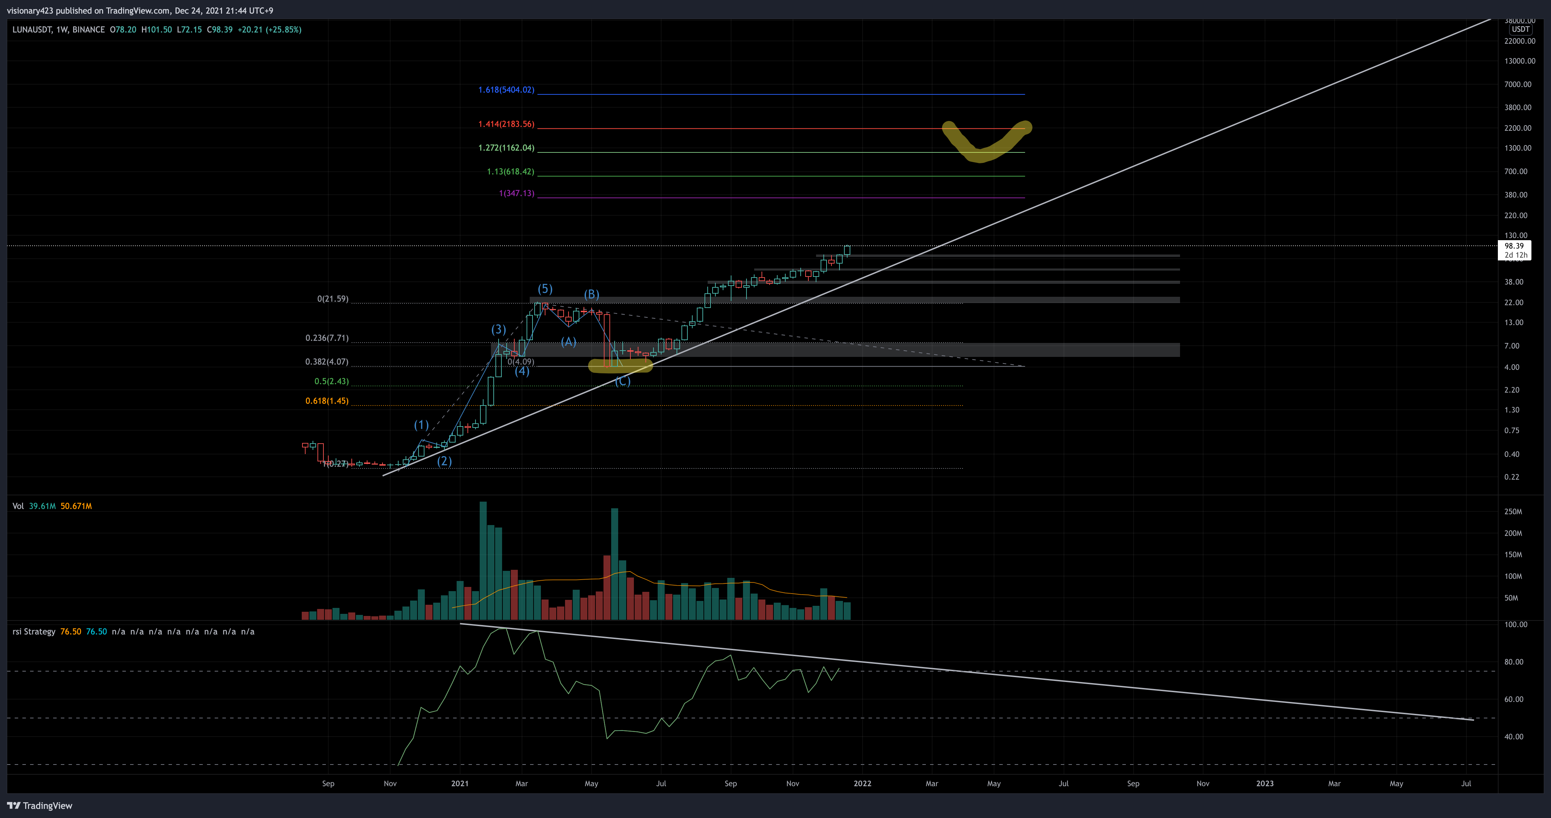Click the yellow highlight at wave (C) bottom
Image resolution: width=1551 pixels, height=818 pixels.
(x=620, y=366)
